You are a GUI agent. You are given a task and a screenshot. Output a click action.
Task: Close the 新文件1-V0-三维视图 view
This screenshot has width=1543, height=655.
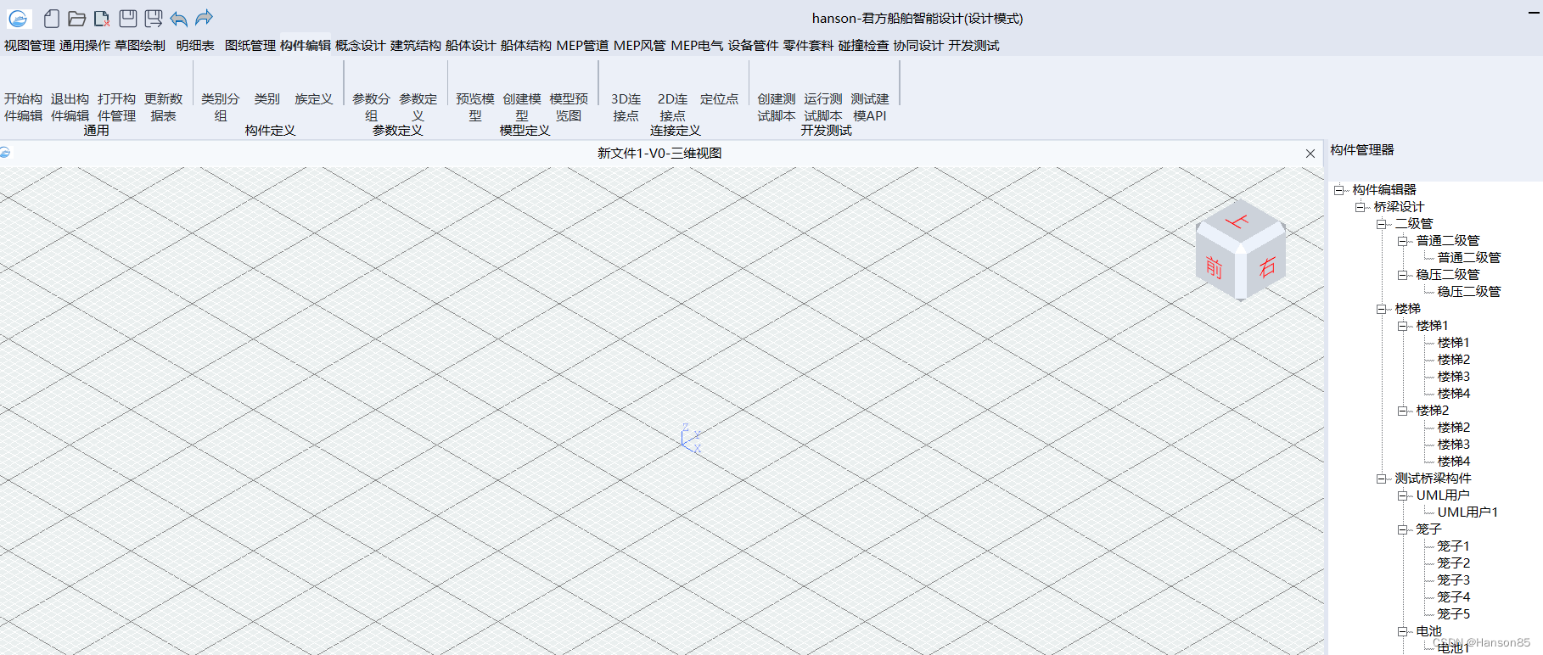click(x=1310, y=154)
